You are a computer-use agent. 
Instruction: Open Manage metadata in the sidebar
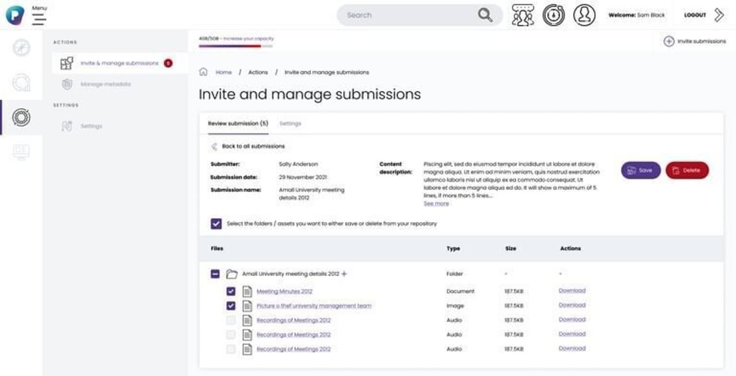105,84
